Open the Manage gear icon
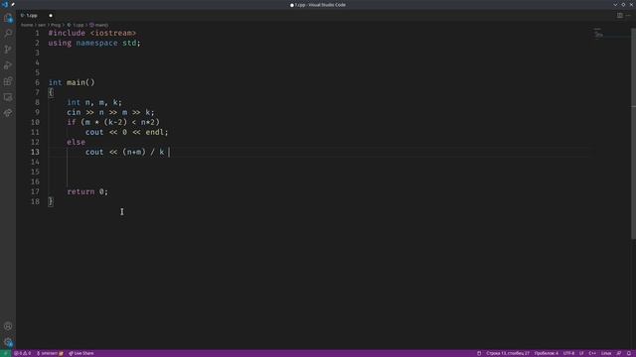Screen dimensions: 636x357 point(8,342)
